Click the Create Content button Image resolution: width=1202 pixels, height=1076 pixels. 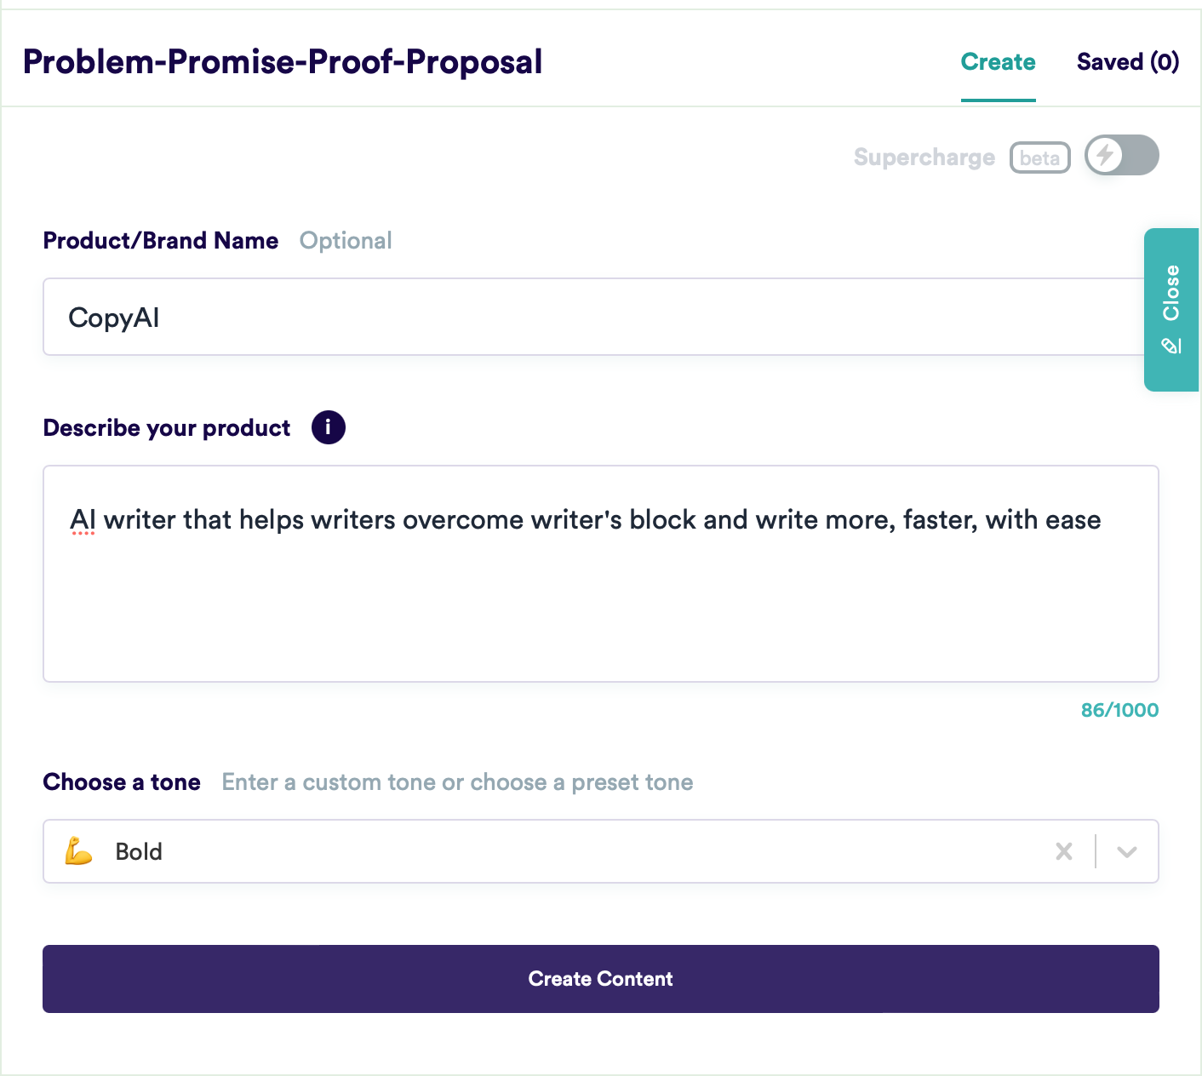(601, 979)
